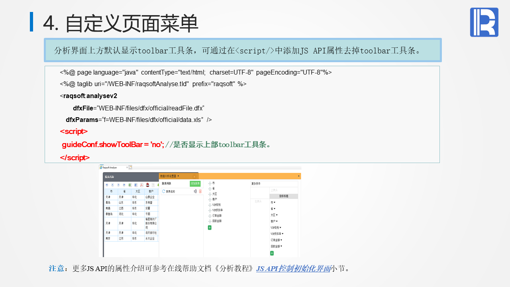Viewport: 510px width, 287px height.
Task: Click the 南京 cell in the report table
Action: pos(111,238)
